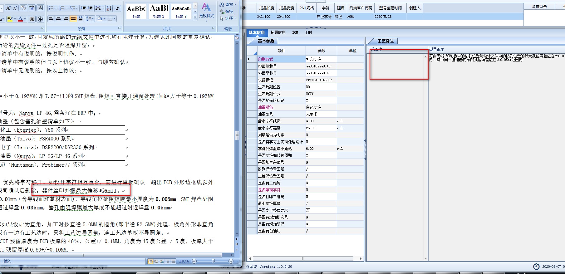Click the Sort A-Z icon
The image size is (565, 274).
coord(109,8)
